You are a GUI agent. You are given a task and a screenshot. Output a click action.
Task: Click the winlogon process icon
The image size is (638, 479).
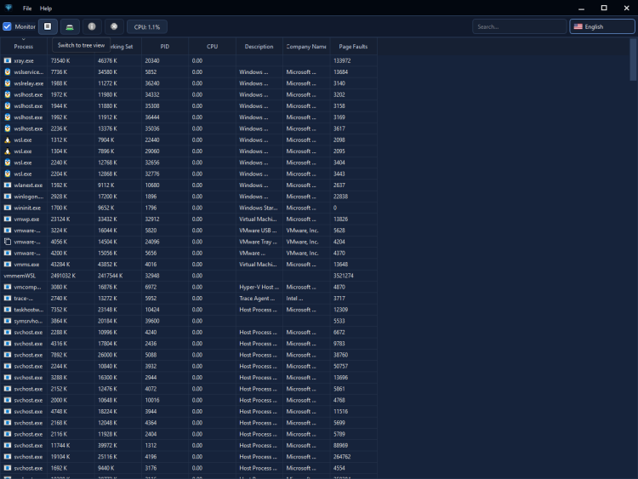pyautogui.click(x=8, y=197)
